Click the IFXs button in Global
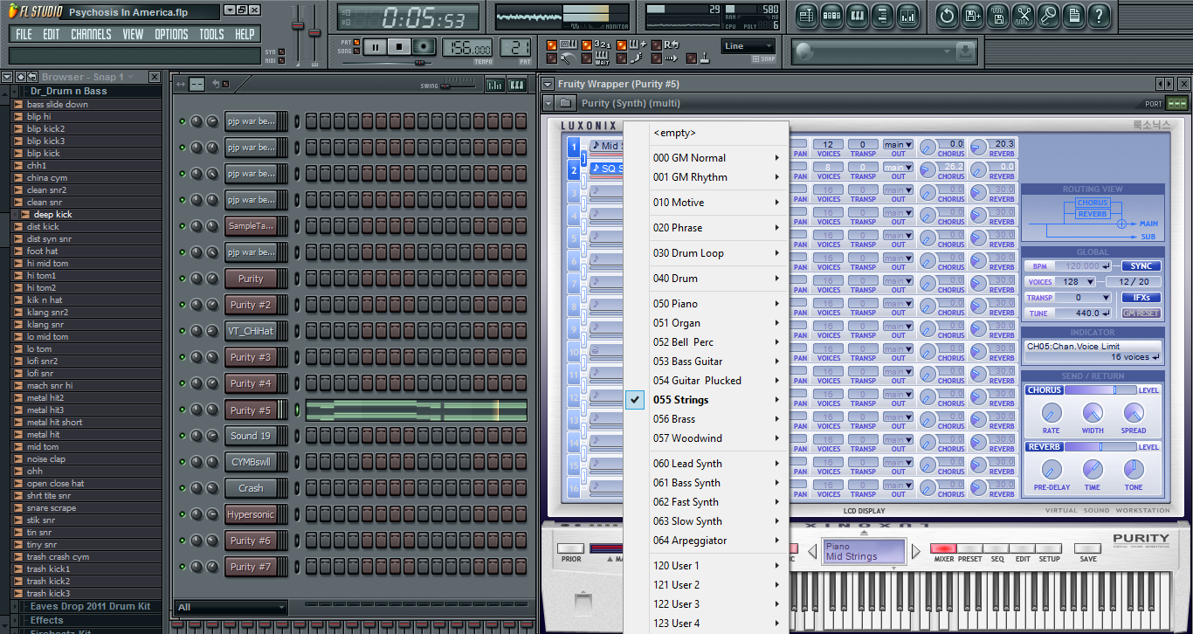The height and width of the screenshot is (634, 1193). (1141, 298)
